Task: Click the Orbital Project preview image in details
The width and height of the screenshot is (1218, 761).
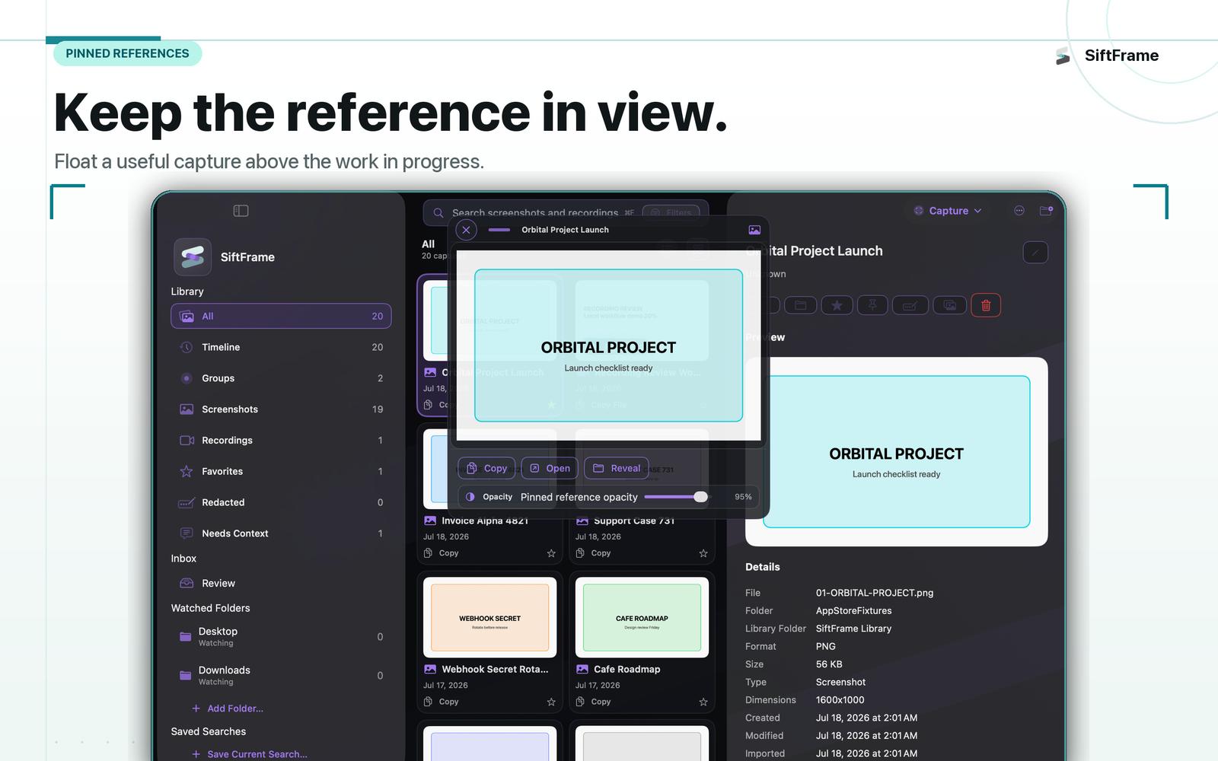Action: point(897,452)
